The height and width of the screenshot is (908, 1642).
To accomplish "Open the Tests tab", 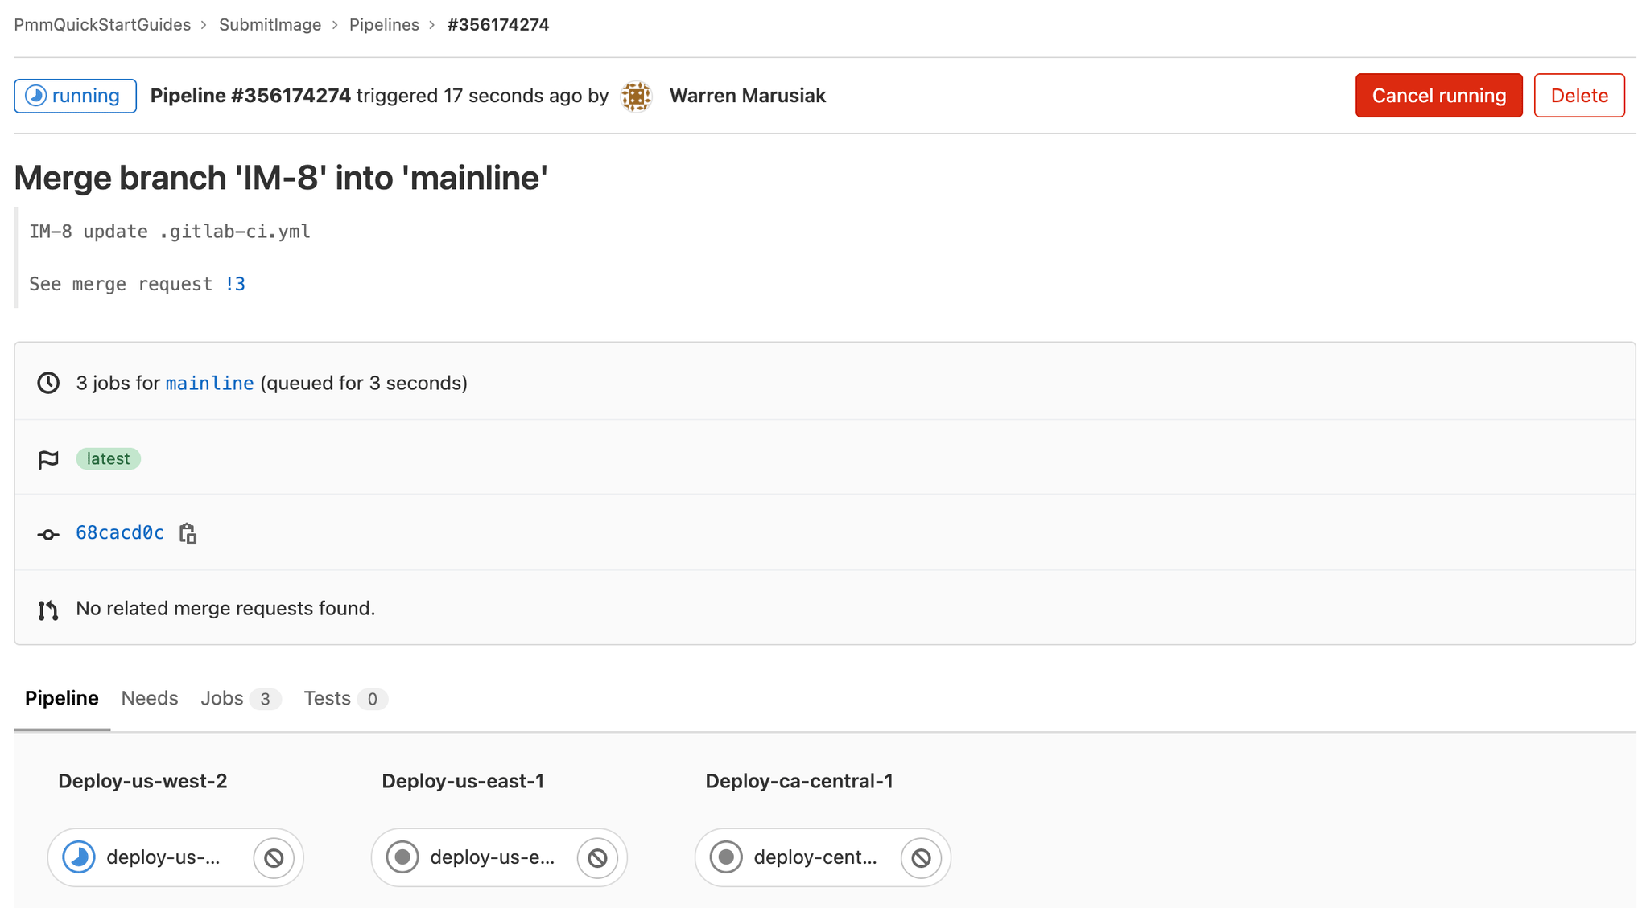I will pos(327,698).
